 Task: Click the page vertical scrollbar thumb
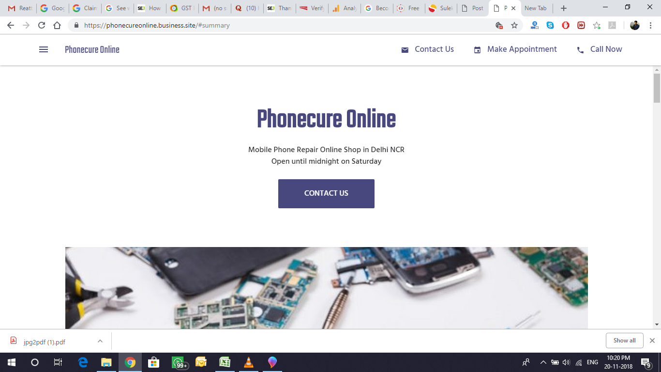[x=657, y=88]
